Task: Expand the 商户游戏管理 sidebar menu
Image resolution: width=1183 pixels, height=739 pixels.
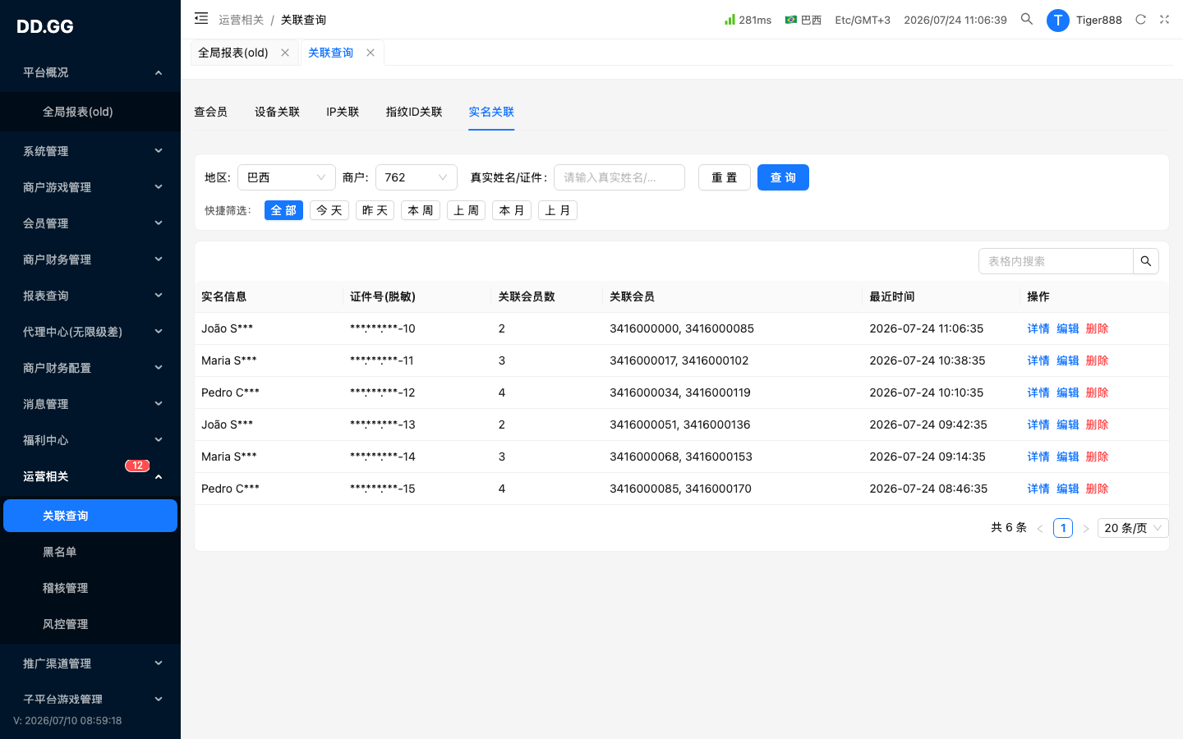Action: (x=90, y=187)
